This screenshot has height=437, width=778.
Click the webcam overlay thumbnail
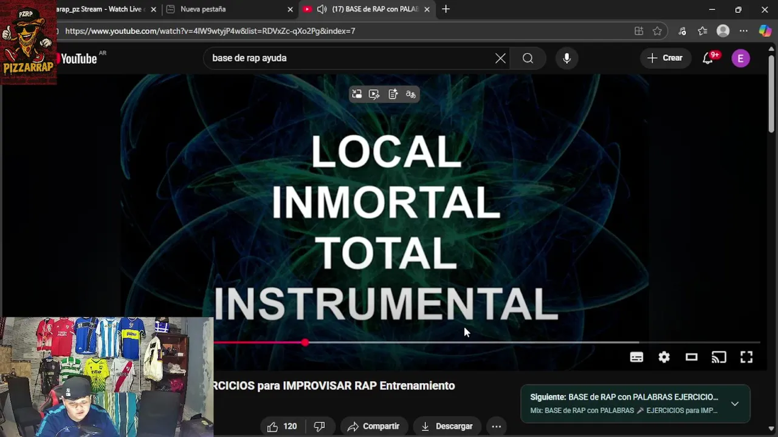coord(106,377)
